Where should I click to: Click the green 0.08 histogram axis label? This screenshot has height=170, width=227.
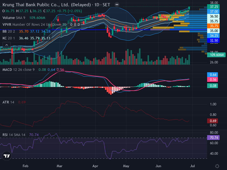[x=213, y=86]
